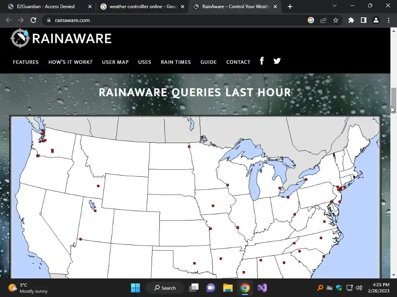Viewport: 397px width, 297px height.
Task: Click the browser forward arrow
Action: (21, 20)
